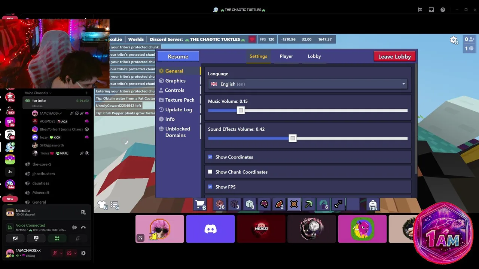Click the server icon with 846 badge

point(10,184)
